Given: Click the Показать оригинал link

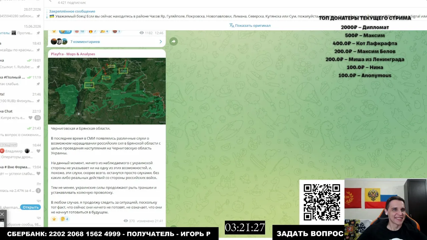Looking at the screenshot, I should [x=253, y=25].
